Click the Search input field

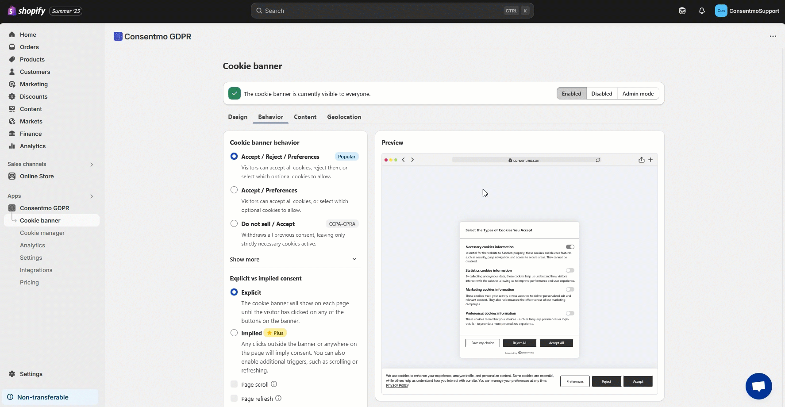tap(392, 11)
